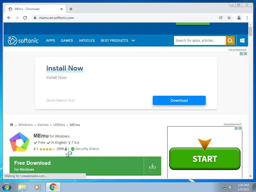256x192 pixels.
Task: Close the START sidebar ad with X
Action: (x=240, y=128)
